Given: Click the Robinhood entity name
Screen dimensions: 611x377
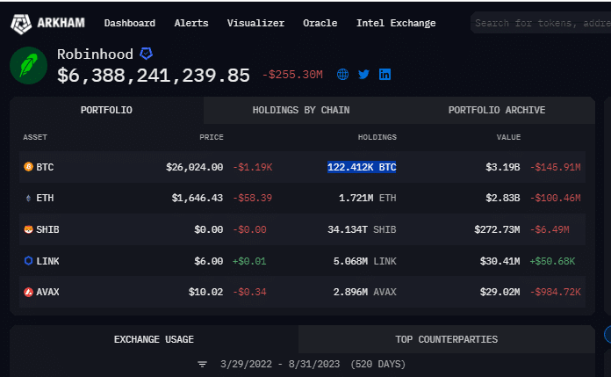Looking at the screenshot, I should (95, 54).
